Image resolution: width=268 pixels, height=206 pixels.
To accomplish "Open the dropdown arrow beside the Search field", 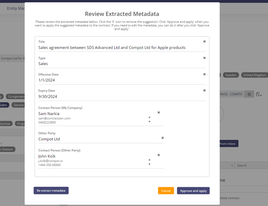I will click(x=232, y=165).
